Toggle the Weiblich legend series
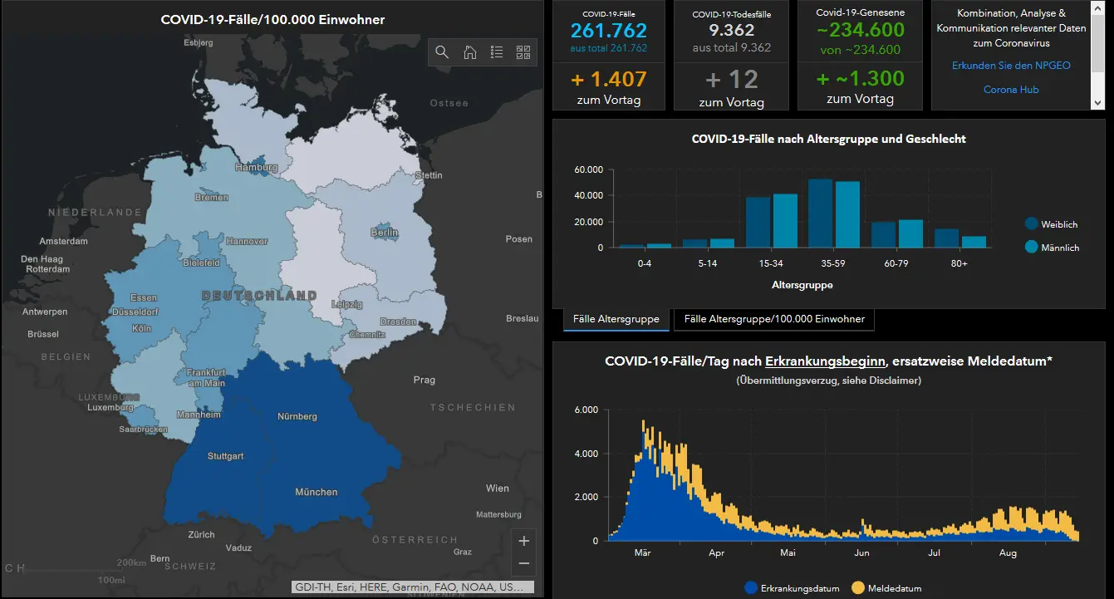The height and width of the screenshot is (599, 1114). coord(1052,224)
